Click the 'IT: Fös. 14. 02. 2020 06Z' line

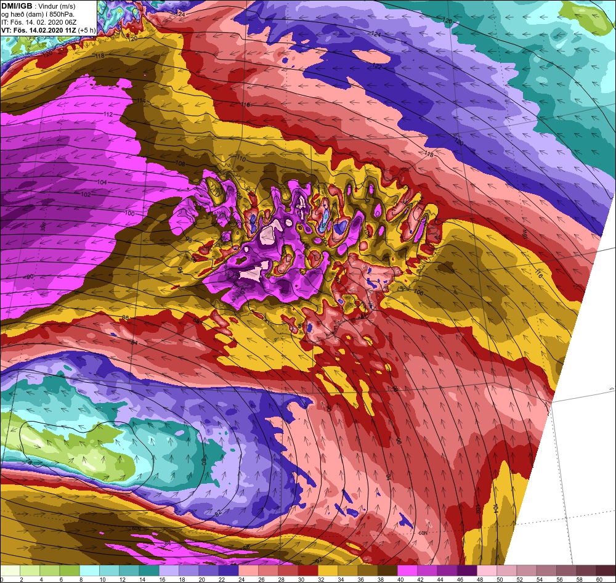(x=39, y=22)
